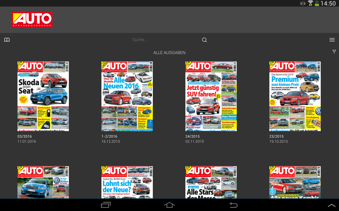
Task: Open the VW-Abgas-Skandal blue car cover
Action: click(x=43, y=182)
